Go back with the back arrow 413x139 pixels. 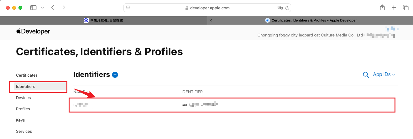(x=53, y=7)
